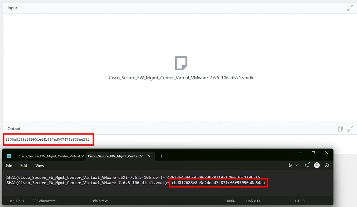Screen dimensions: 357x207
Task: Expand the Rewrite options chevron
Action: (x=297, y=165)
